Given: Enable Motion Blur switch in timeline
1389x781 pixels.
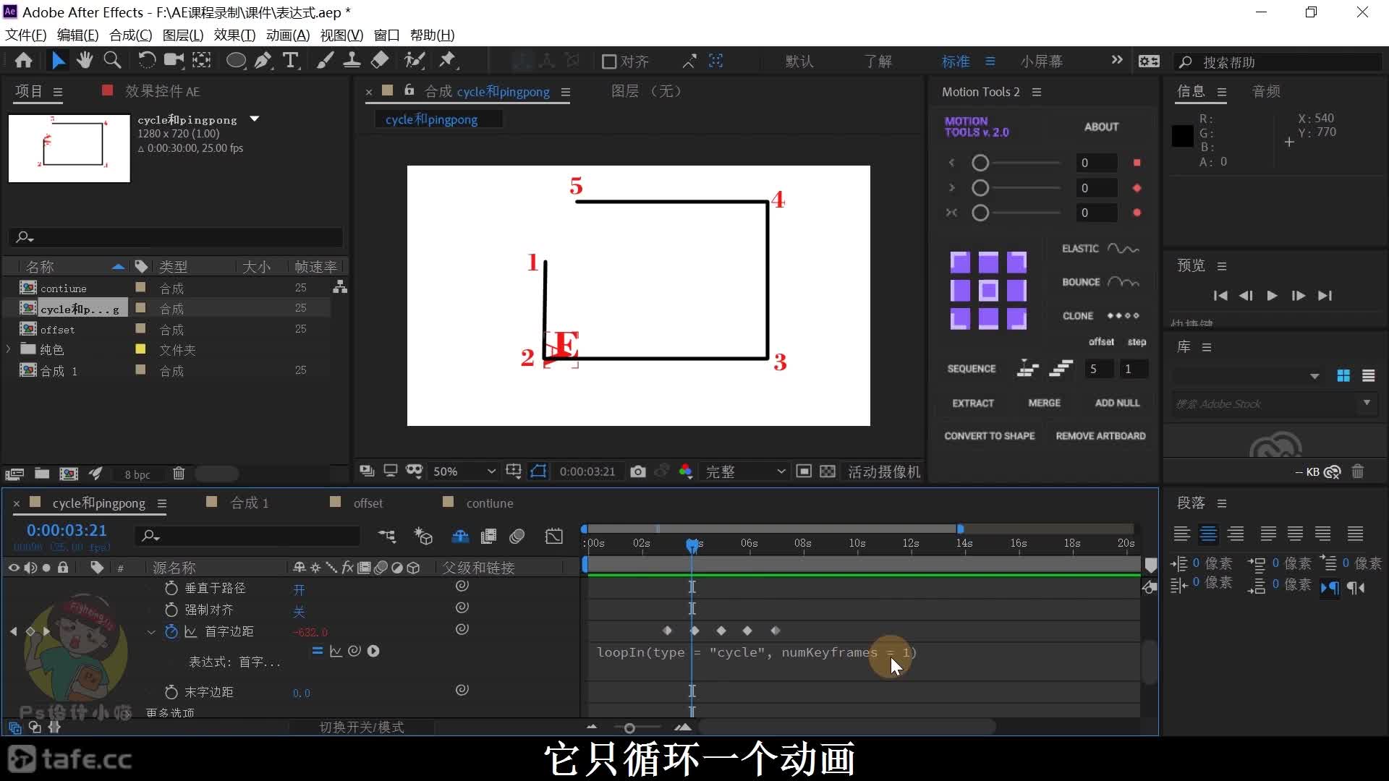Looking at the screenshot, I should [517, 536].
